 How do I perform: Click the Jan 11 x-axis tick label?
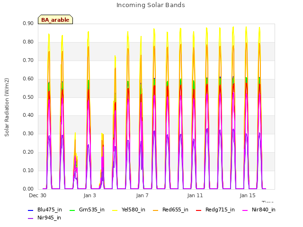[195, 195]
